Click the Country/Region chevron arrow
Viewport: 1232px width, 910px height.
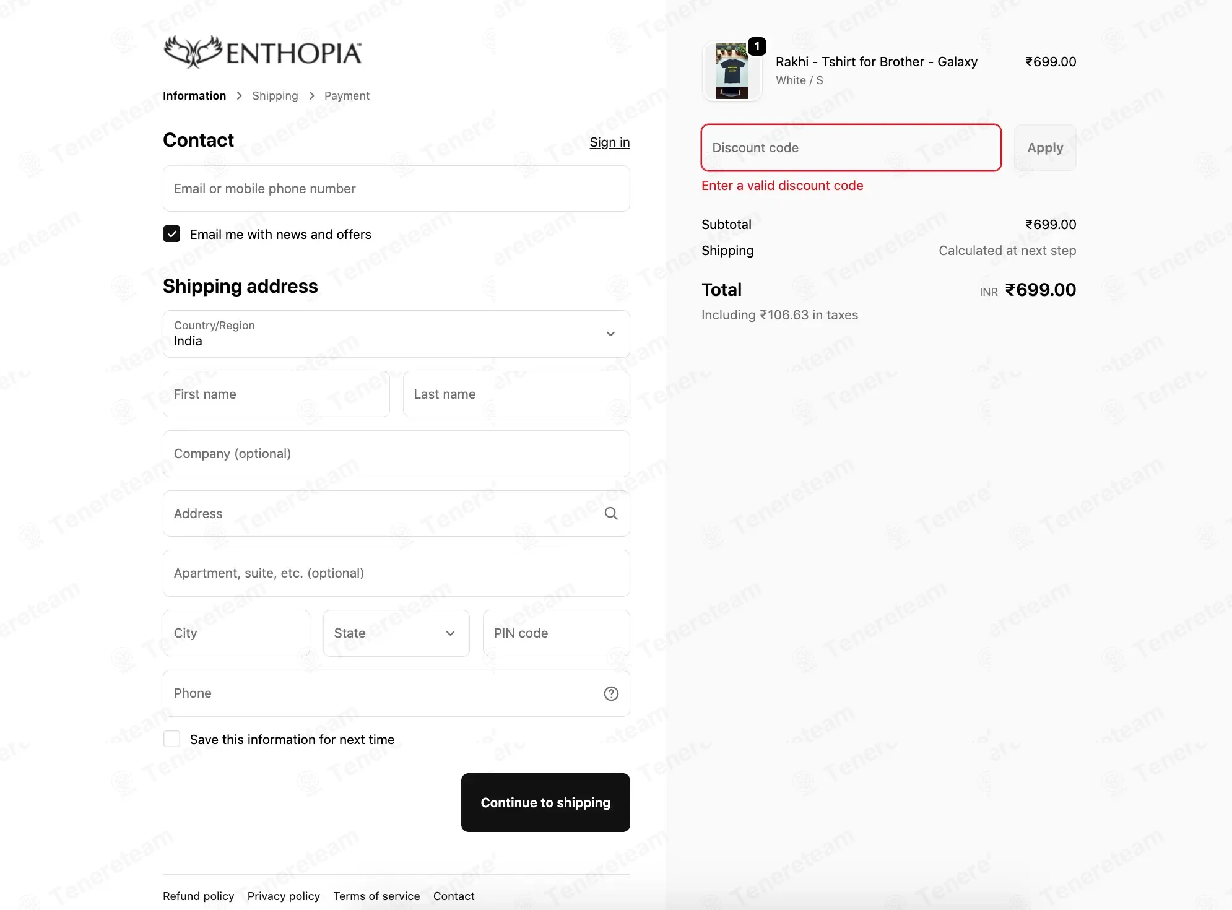click(610, 334)
